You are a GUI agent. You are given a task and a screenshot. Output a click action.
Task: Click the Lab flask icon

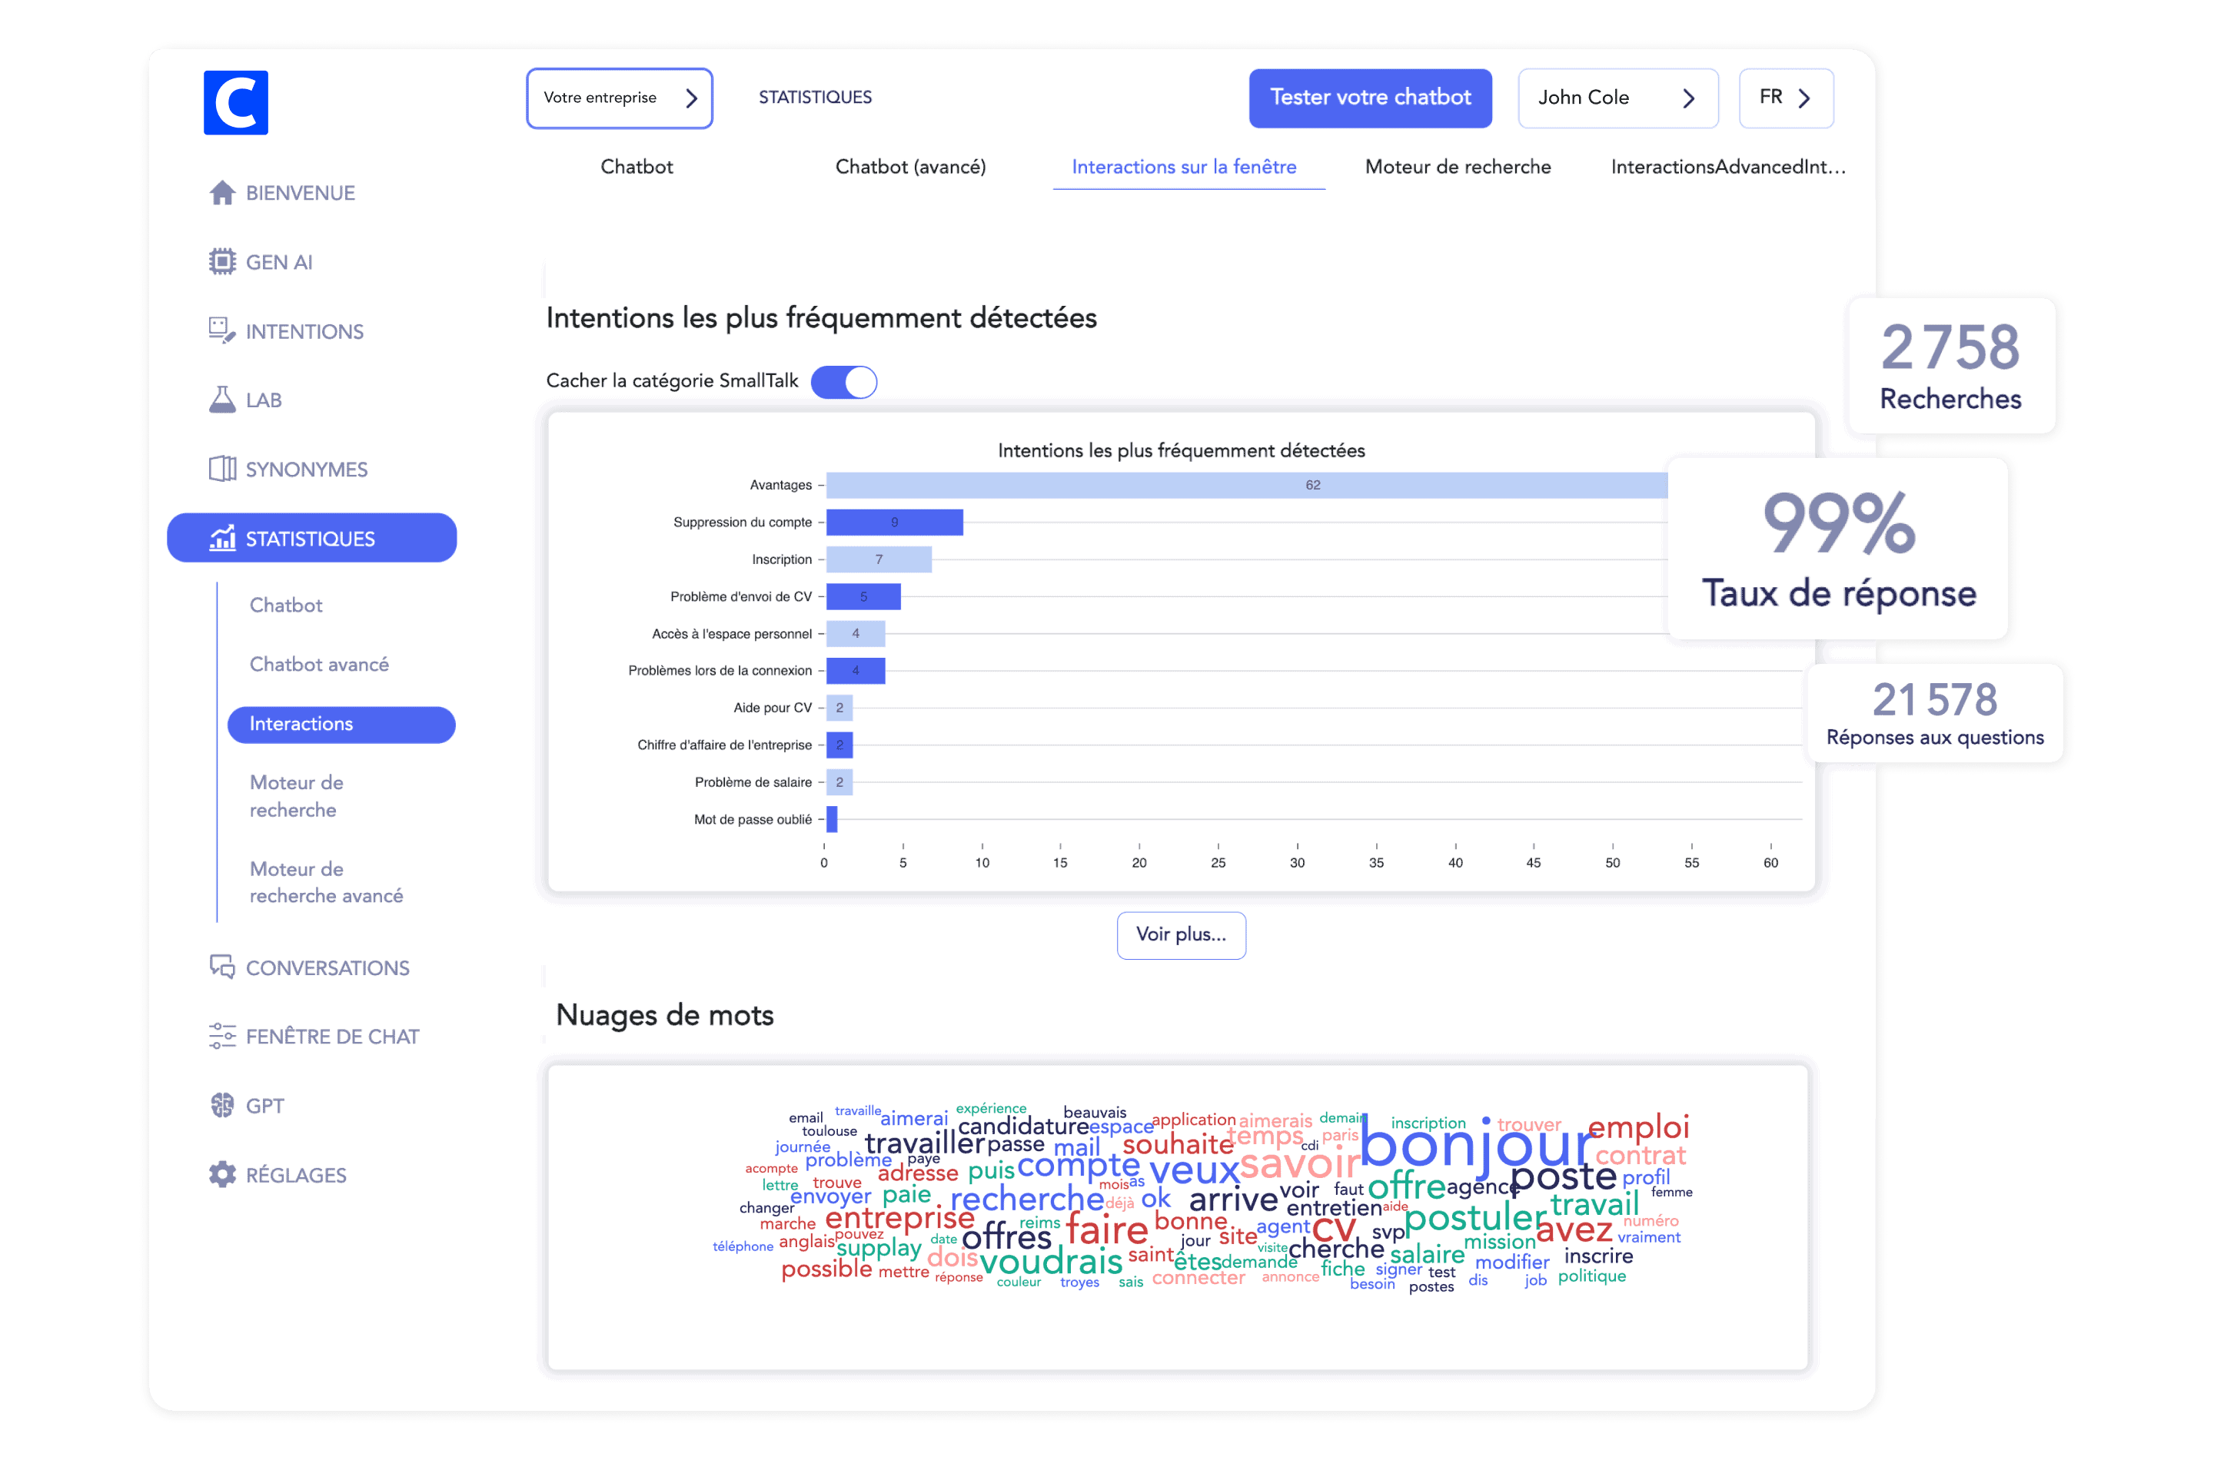point(221,400)
